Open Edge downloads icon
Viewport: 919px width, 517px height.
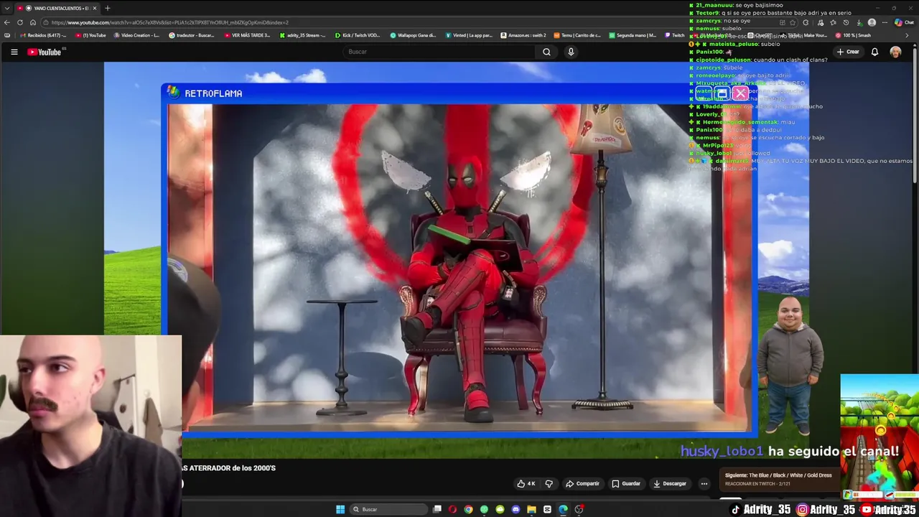tap(859, 22)
